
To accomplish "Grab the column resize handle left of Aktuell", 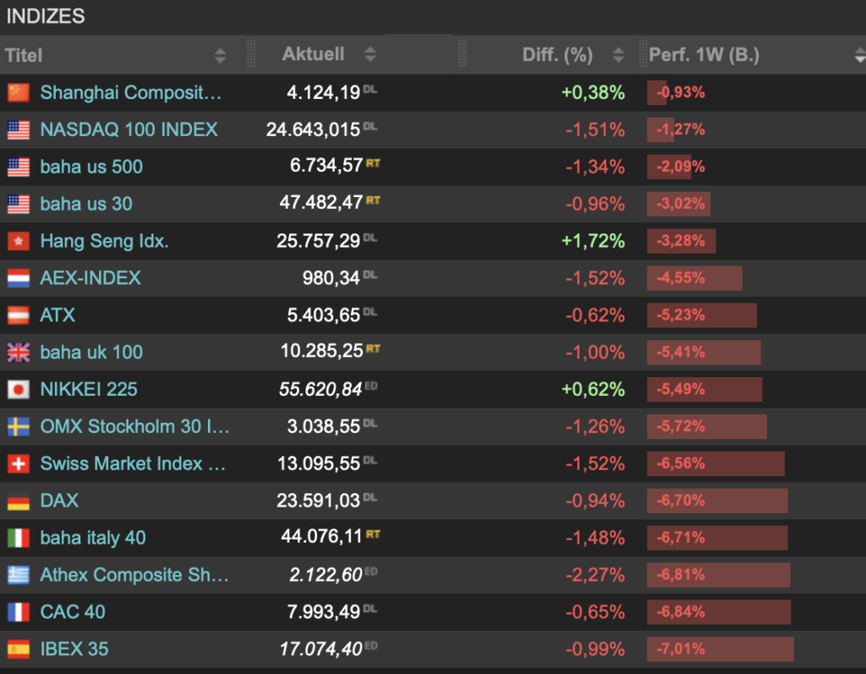I will pyautogui.click(x=251, y=54).
